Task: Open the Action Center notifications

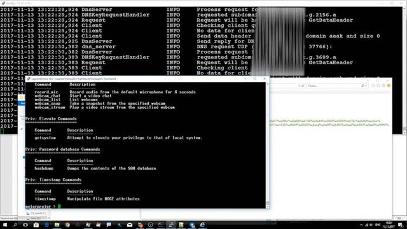Action: (401, 225)
